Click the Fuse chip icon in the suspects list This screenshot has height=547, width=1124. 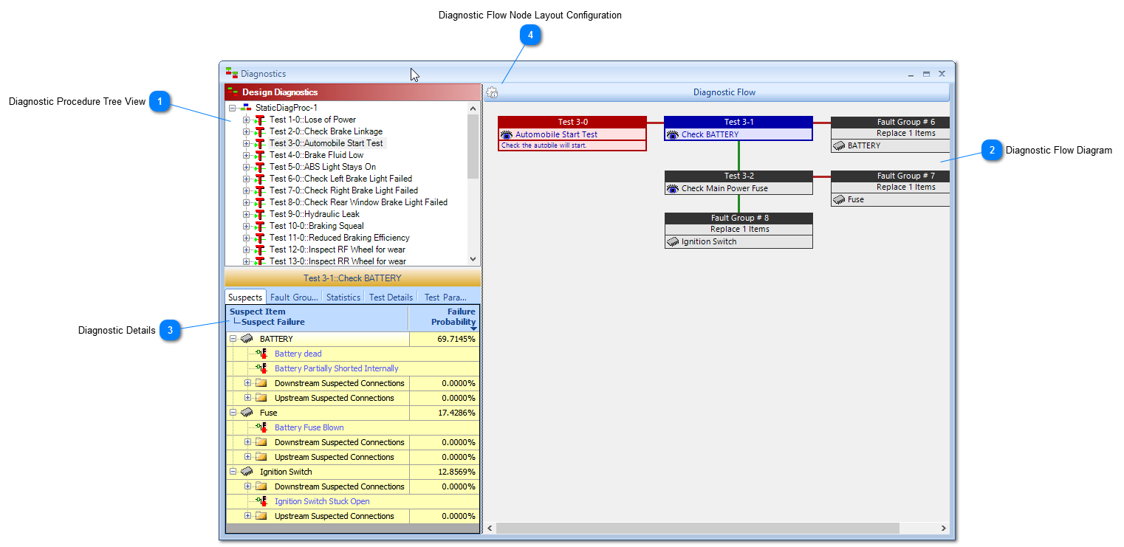[247, 413]
